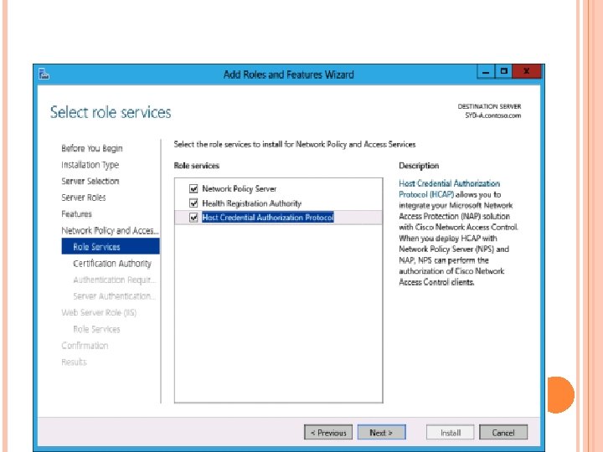Go to Installation Type step
The width and height of the screenshot is (603, 452).
[90, 165]
